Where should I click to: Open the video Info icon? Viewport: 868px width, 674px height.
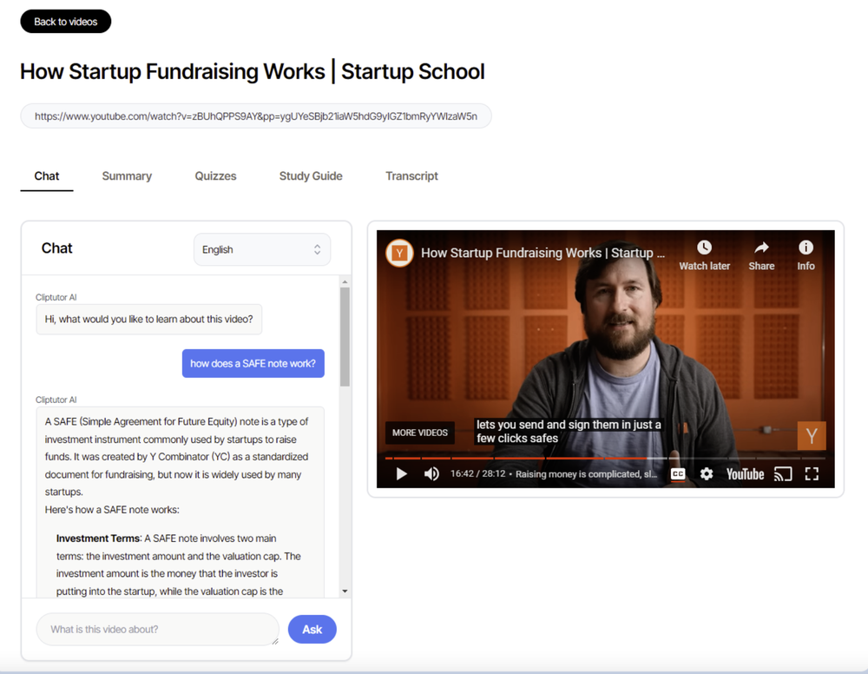(806, 247)
